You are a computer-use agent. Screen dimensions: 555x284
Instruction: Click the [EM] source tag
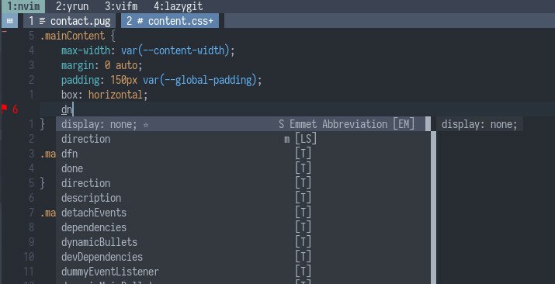pos(404,124)
